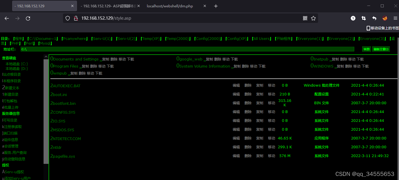This screenshot has width=399, height=180.
Task: Select 本地磁盘 (D:) in the sidebar
Action: [x=17, y=68]
